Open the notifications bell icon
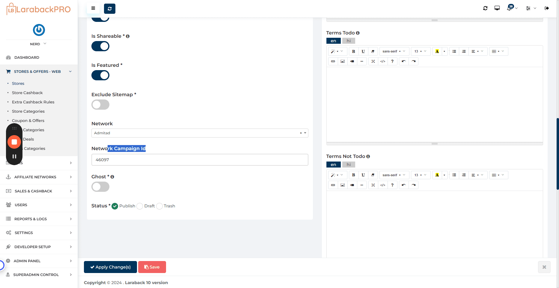The image size is (559, 288). point(510,8)
